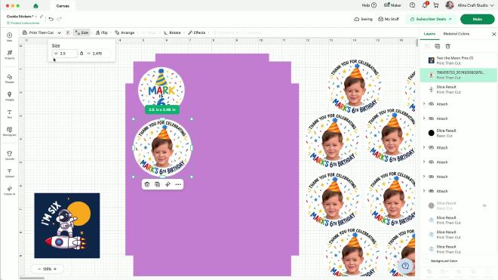
Task: Click the horizontal canvas scrollbar
Action: coord(32,278)
